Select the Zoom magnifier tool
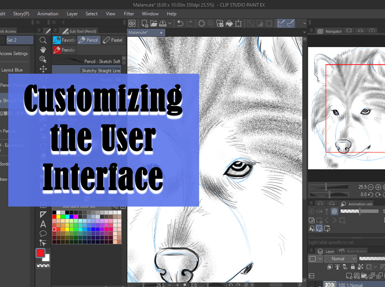This screenshot has height=287, width=385. (x=43, y=40)
